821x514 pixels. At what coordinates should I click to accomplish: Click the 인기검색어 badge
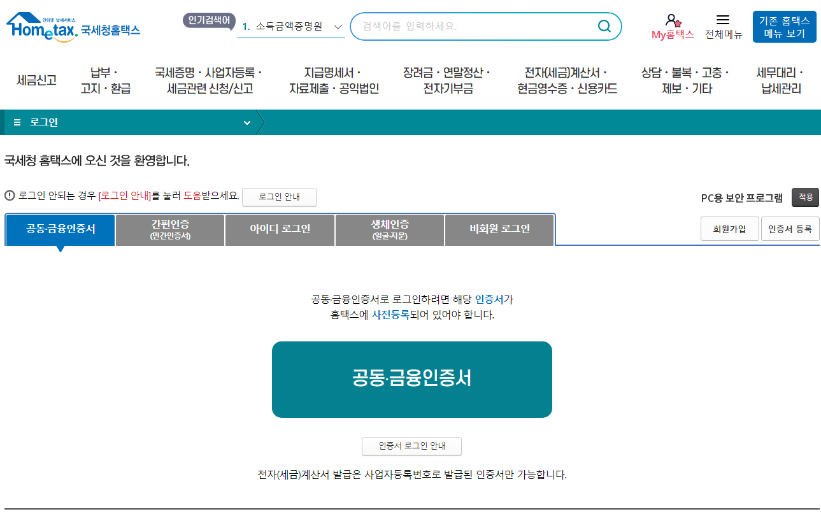pos(210,20)
